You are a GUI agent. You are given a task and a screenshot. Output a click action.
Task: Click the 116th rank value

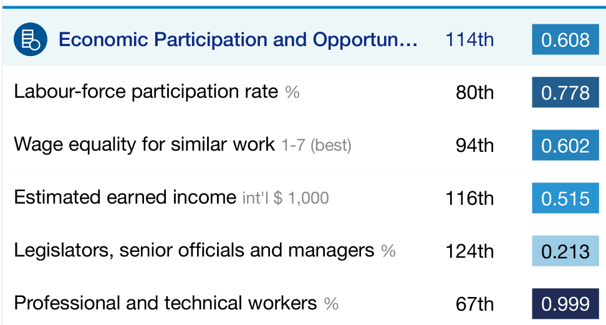[x=469, y=199]
